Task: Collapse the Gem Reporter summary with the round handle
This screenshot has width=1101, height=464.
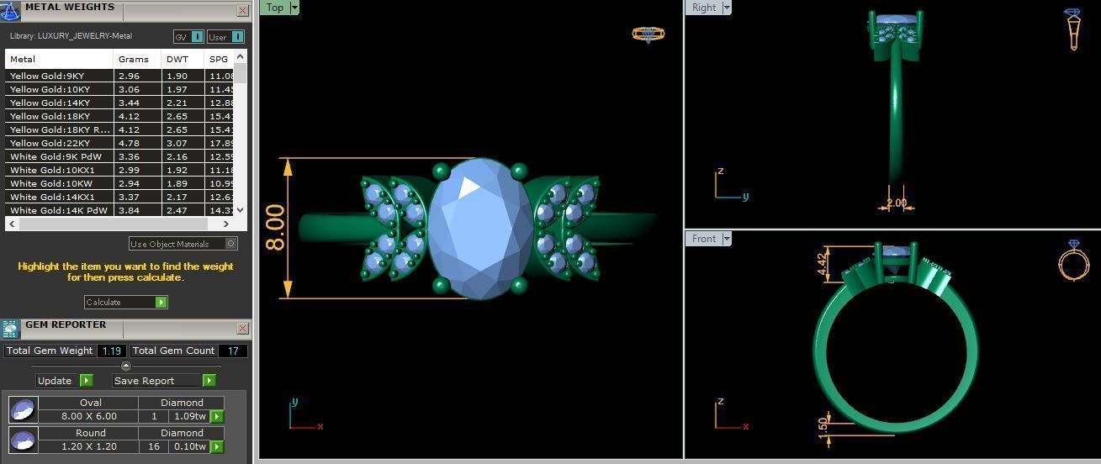Action: pyautogui.click(x=126, y=366)
